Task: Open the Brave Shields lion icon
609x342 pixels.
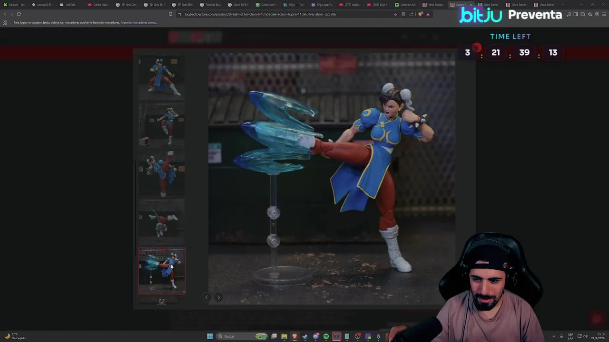Action: pyautogui.click(x=420, y=14)
